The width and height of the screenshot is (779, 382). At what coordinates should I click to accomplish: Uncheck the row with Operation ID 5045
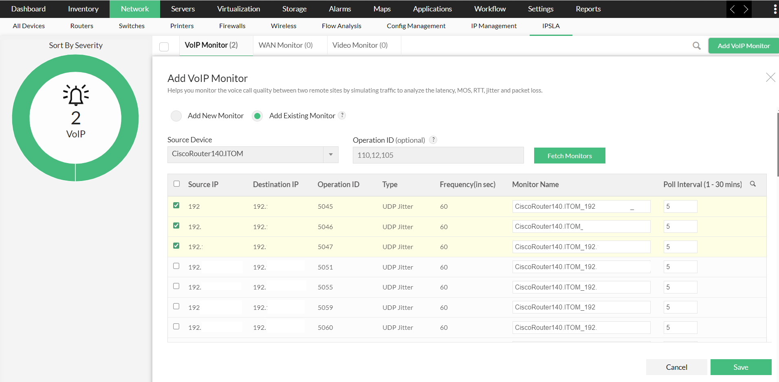coord(176,205)
